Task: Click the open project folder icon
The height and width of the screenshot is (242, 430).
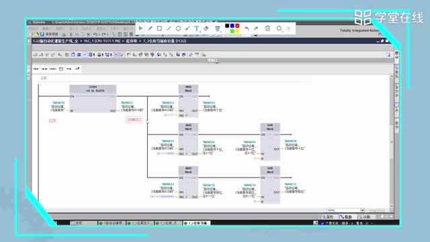Action: pyautogui.click(x=36, y=34)
